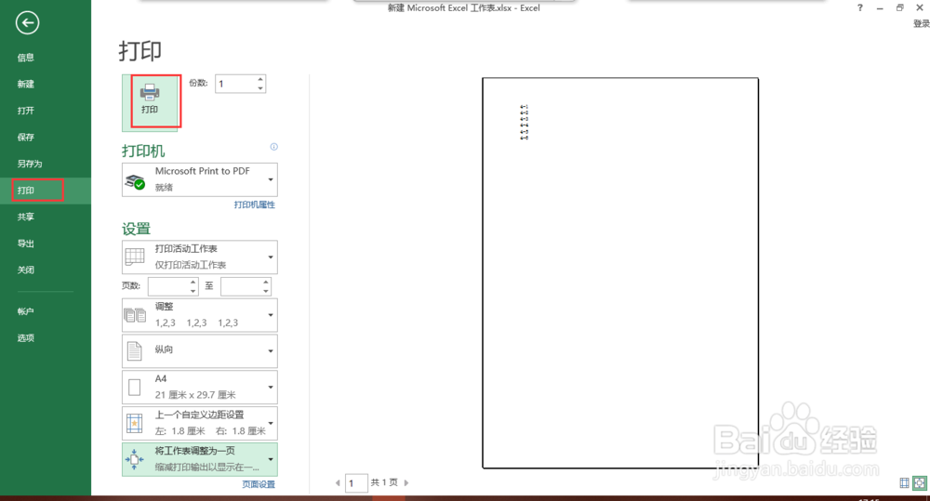The width and height of the screenshot is (930, 501).
Task: Go to previous preview page
Action: point(338,483)
